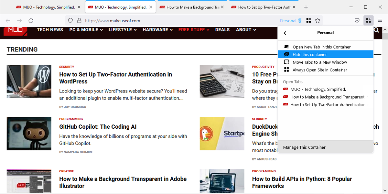
Task: Open Build APIs in Python article
Action: (302, 182)
